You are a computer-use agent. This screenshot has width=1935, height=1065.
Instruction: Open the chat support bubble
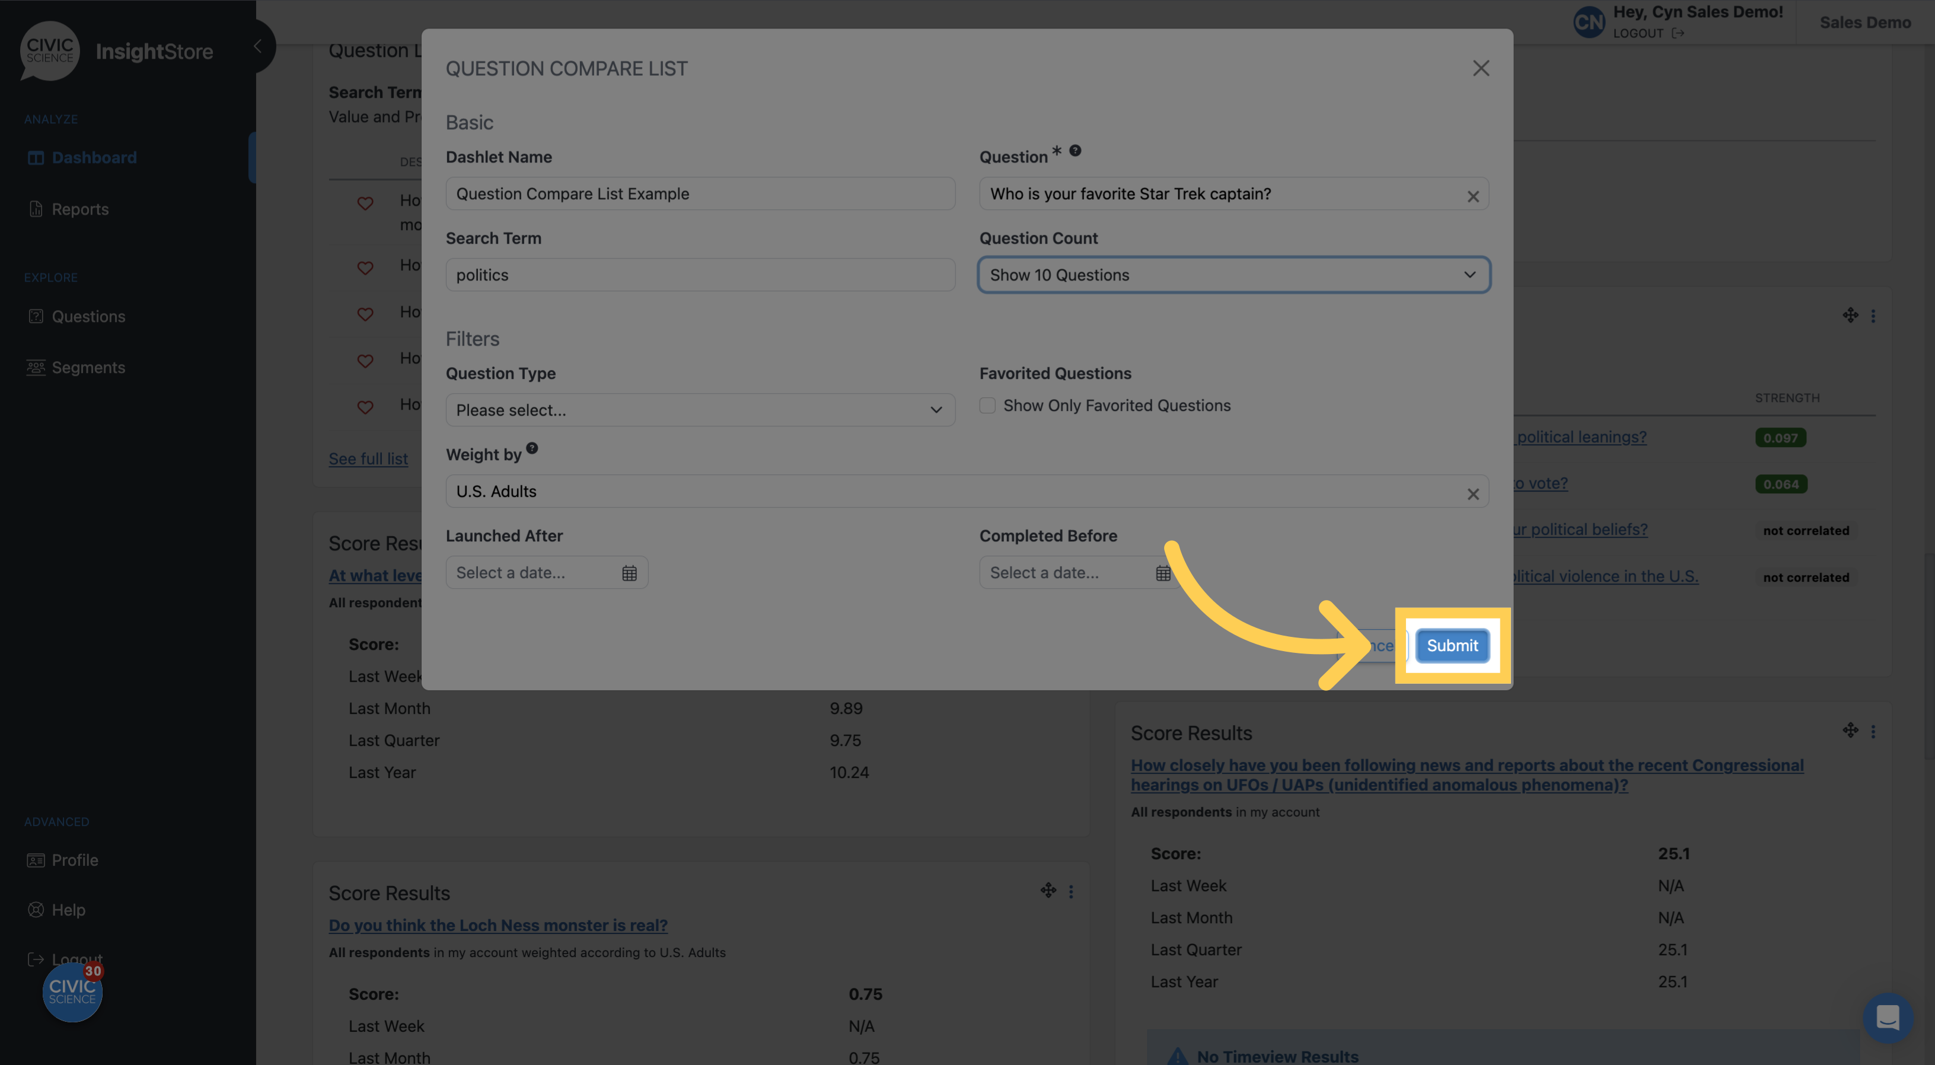click(x=1888, y=1018)
